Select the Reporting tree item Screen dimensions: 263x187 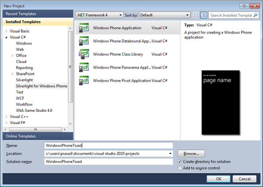click(x=24, y=68)
